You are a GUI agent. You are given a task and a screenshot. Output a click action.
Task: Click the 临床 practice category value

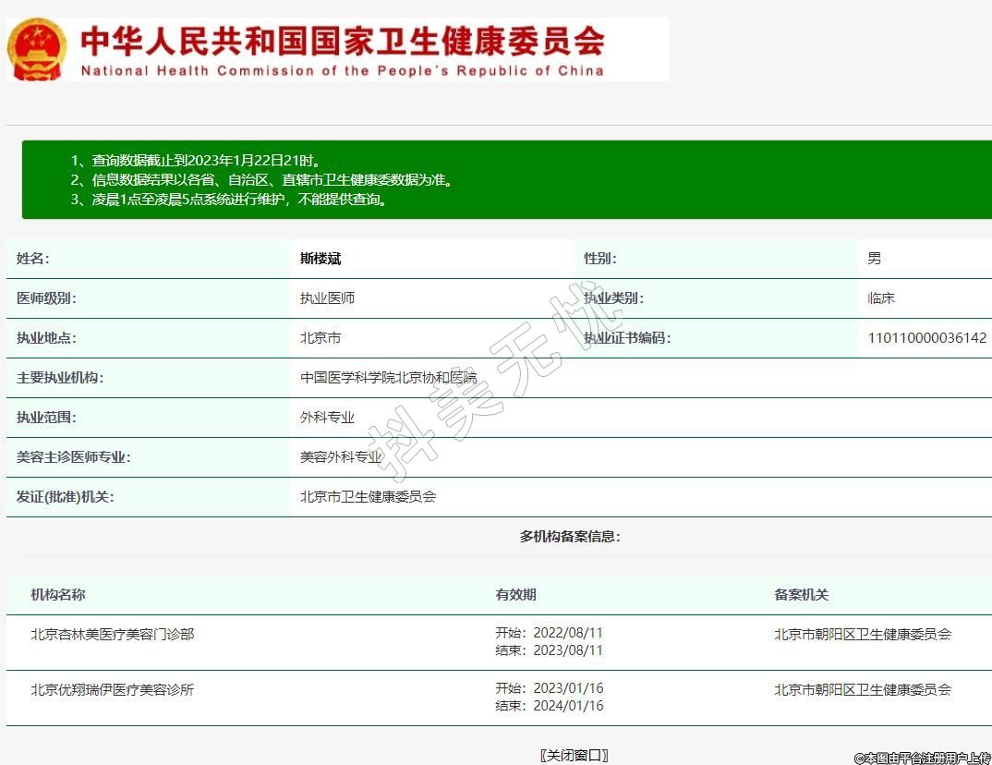click(x=881, y=298)
